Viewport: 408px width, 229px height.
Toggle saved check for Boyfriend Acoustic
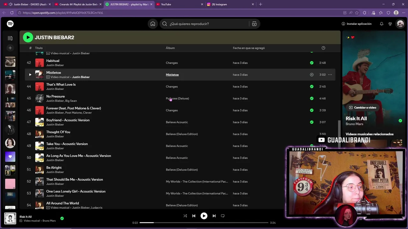(312, 122)
